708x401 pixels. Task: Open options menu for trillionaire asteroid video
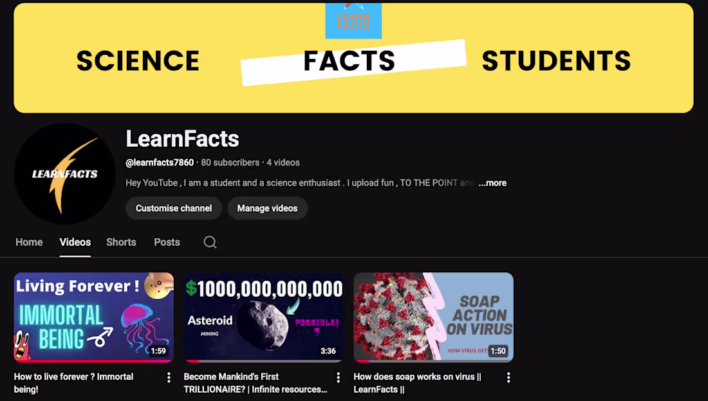tap(339, 377)
